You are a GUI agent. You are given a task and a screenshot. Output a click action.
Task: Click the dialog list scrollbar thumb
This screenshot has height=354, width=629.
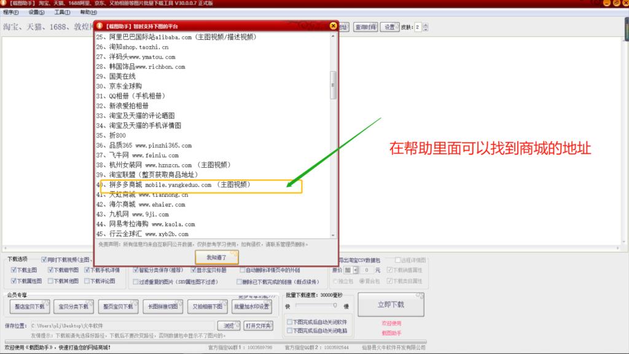[333, 85]
